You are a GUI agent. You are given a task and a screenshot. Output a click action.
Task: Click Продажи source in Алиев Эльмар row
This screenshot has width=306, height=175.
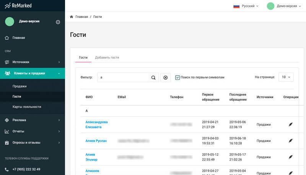click(264, 157)
